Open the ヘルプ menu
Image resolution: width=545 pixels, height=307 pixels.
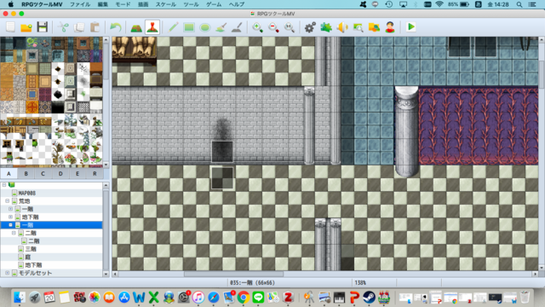coord(237,4)
